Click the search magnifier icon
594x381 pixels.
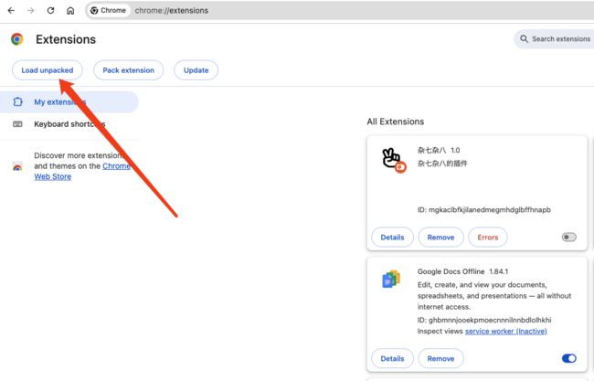tap(524, 39)
